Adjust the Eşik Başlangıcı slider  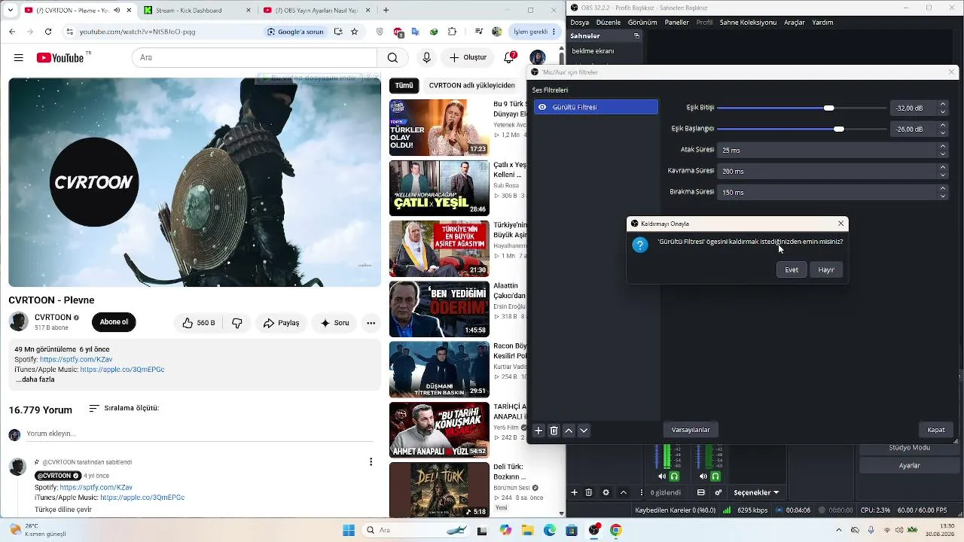802,129
